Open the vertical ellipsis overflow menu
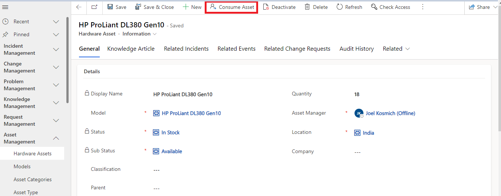The image size is (501, 196). [423, 7]
